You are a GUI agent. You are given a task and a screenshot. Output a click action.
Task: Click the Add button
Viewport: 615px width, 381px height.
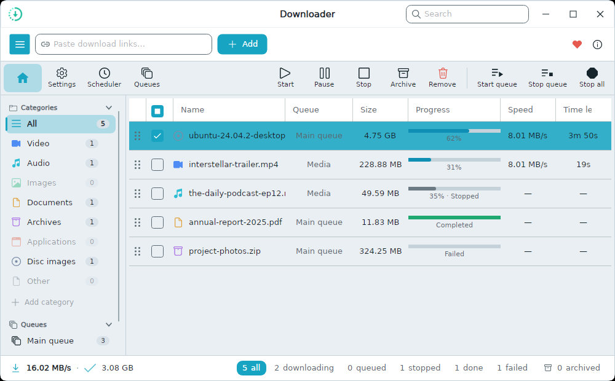(x=242, y=44)
